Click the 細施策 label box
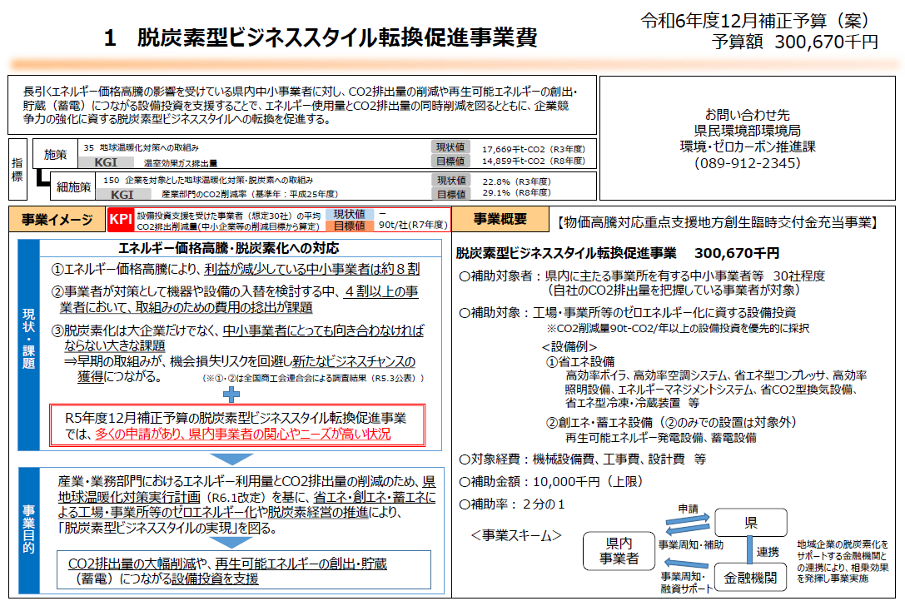Image resolution: width=905 pixels, height=601 pixels. click(x=73, y=186)
